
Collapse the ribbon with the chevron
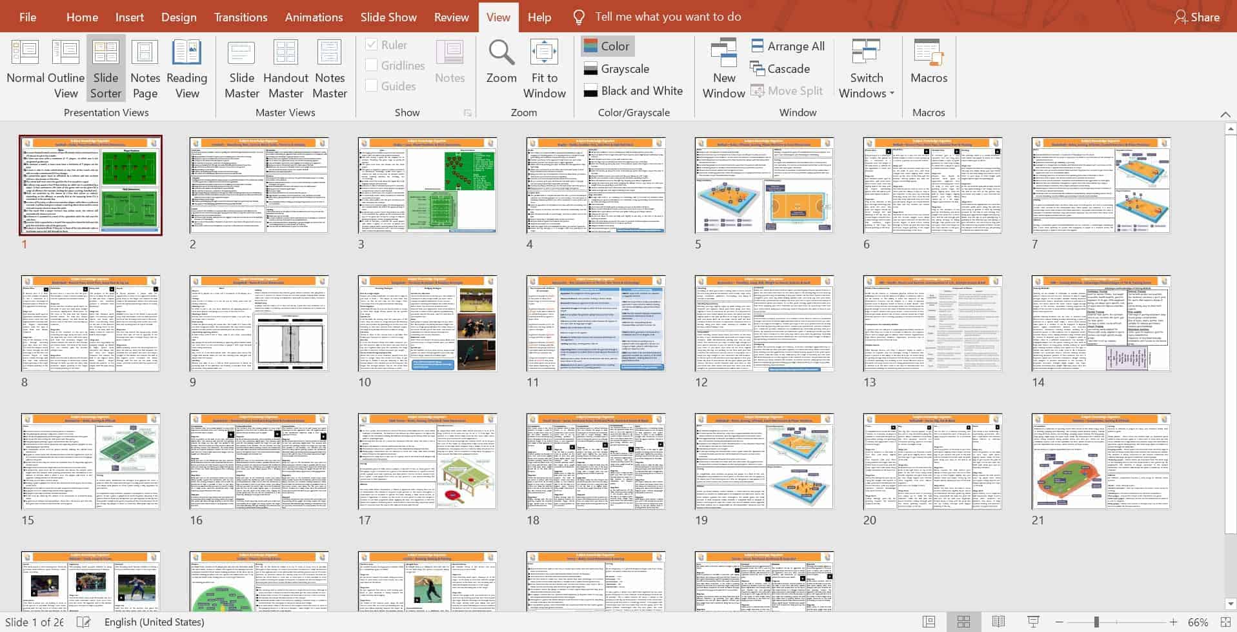click(x=1225, y=114)
